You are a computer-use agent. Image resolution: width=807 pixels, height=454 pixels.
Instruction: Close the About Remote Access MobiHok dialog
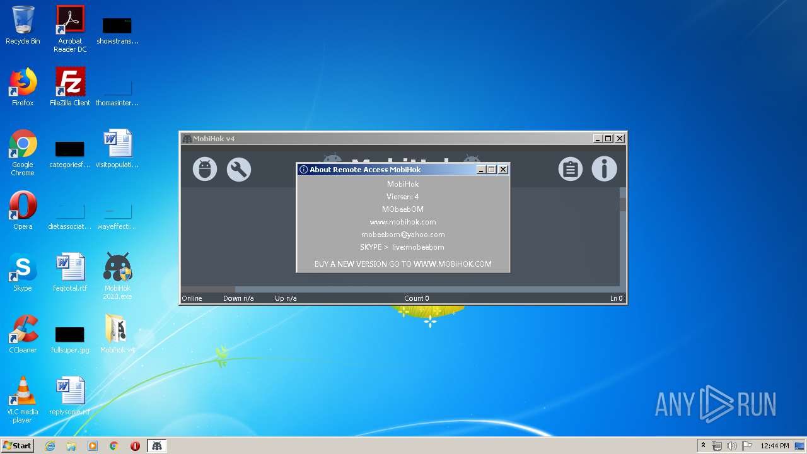coord(502,170)
